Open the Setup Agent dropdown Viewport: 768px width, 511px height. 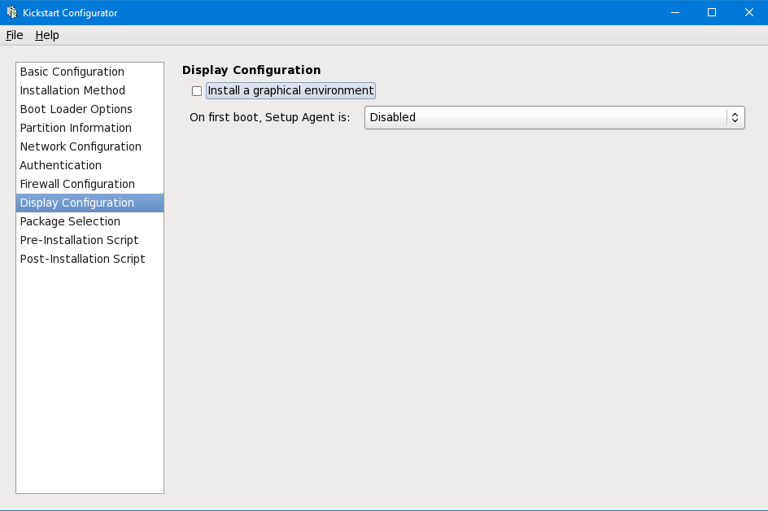coord(545,117)
